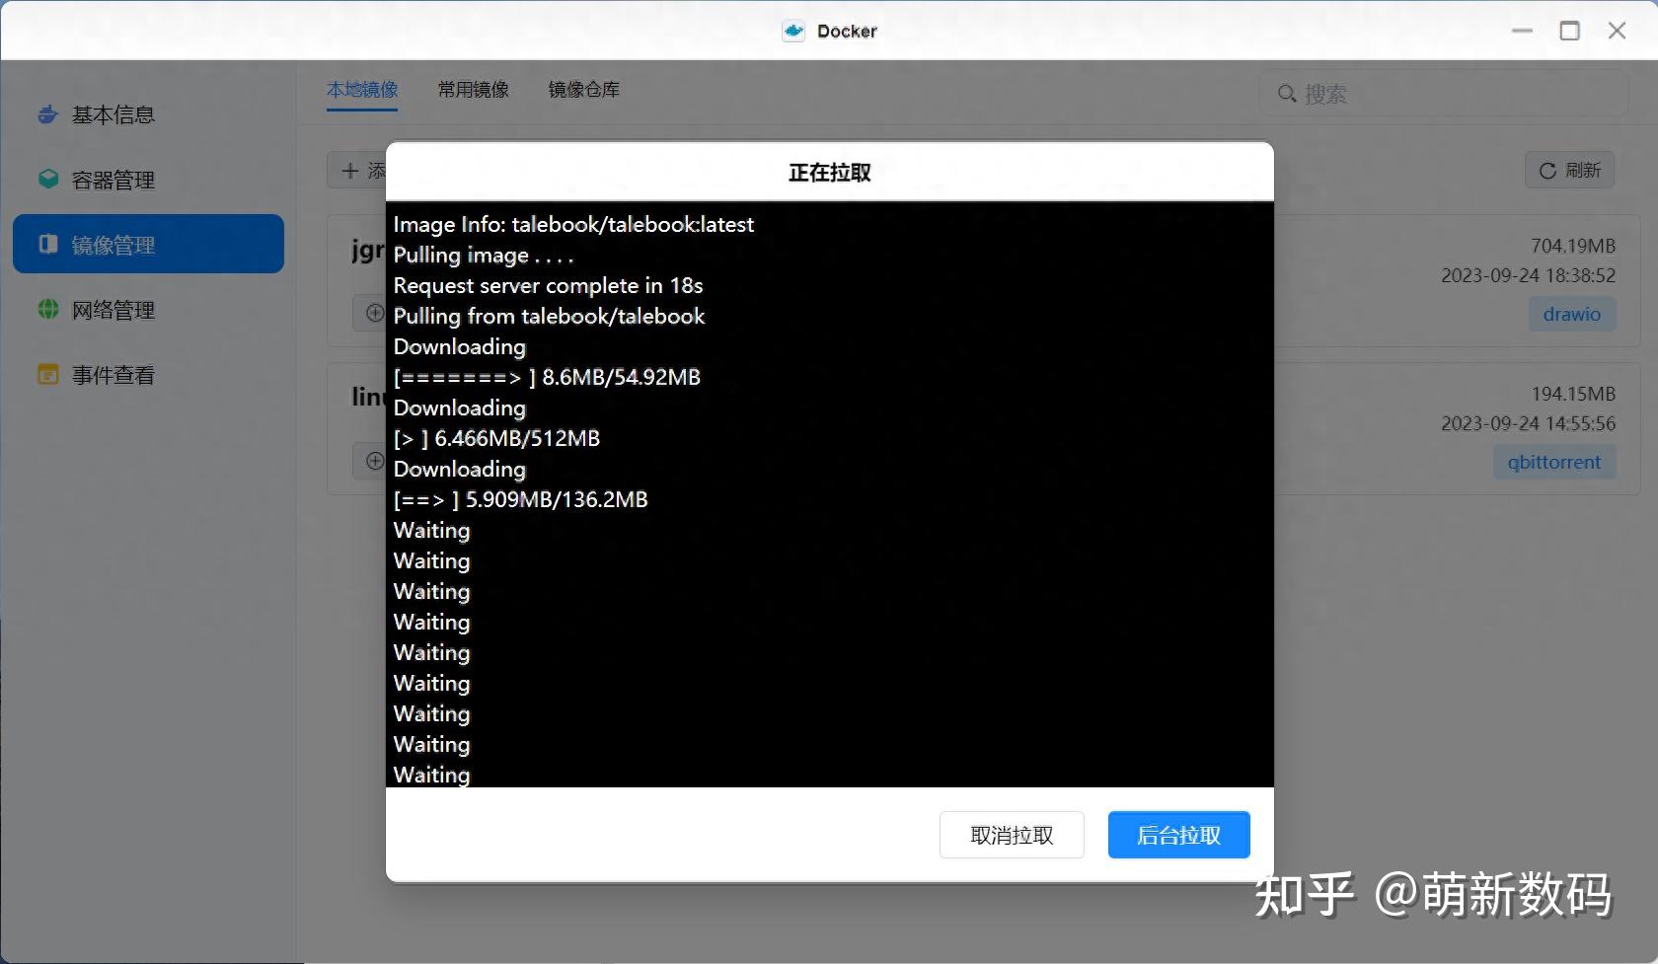Click the search magnifier icon
1658x964 pixels.
click(x=1288, y=94)
